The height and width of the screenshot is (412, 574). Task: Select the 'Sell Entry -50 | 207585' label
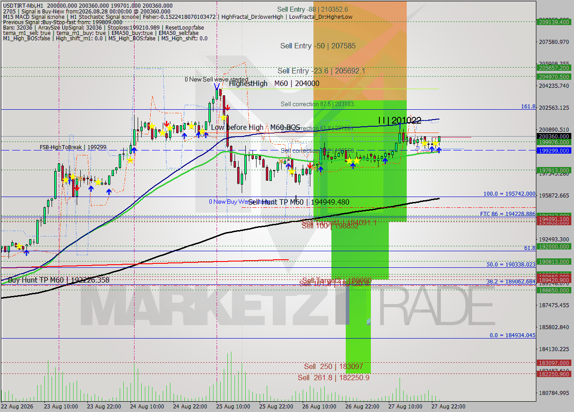click(318, 46)
